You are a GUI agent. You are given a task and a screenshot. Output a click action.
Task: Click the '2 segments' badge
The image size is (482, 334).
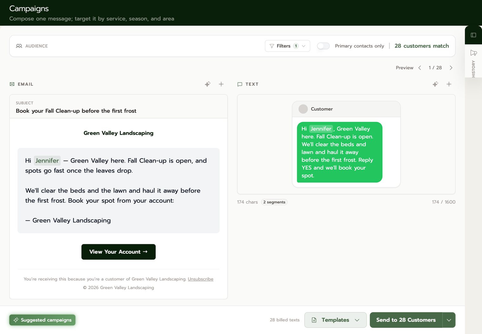pos(274,202)
